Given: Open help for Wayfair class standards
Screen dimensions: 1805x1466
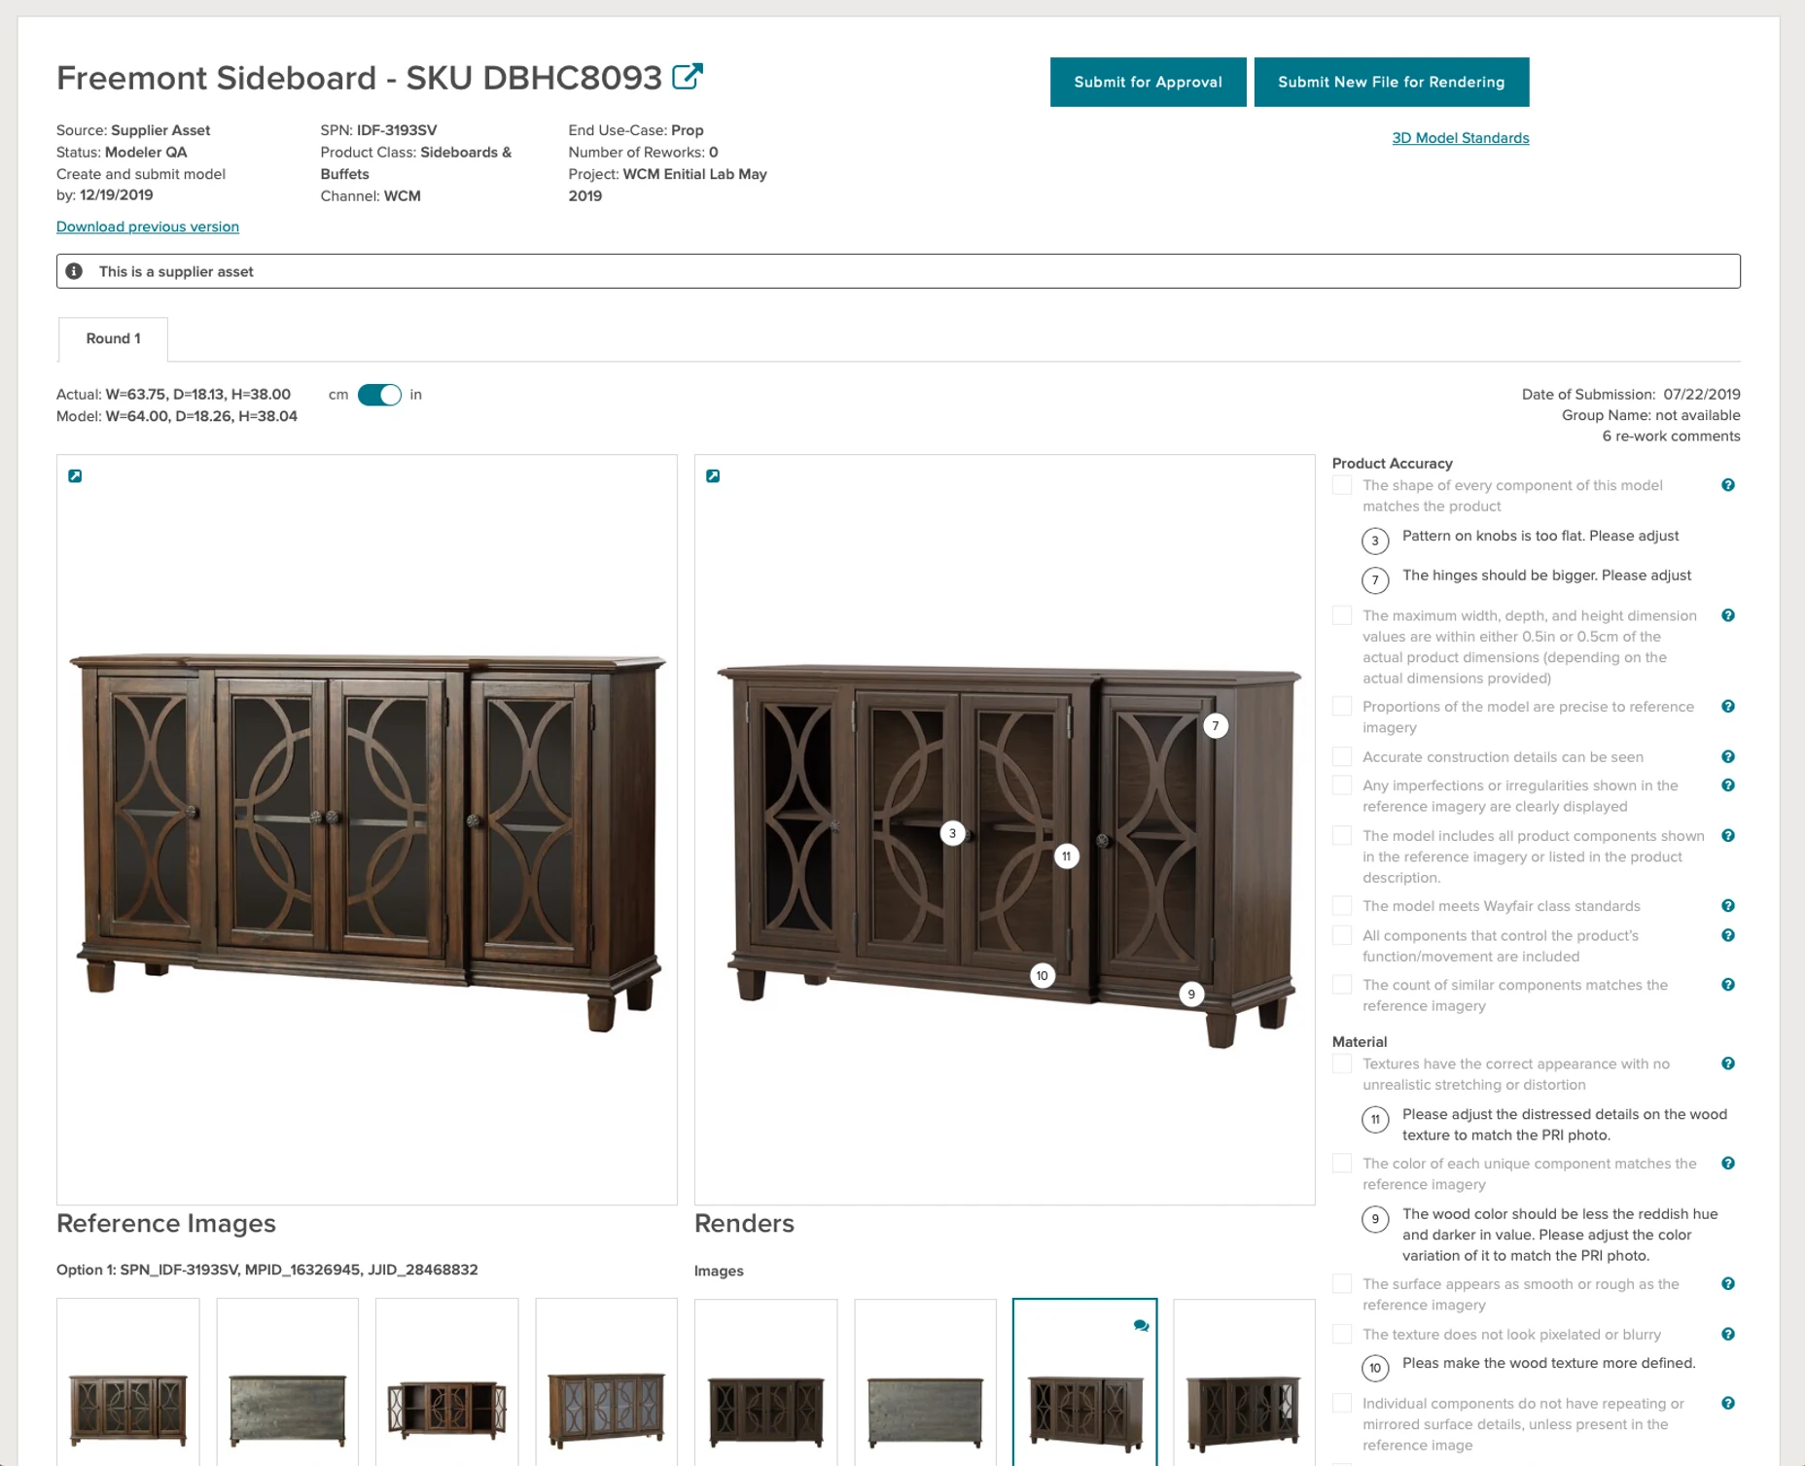Looking at the screenshot, I should 1728,906.
